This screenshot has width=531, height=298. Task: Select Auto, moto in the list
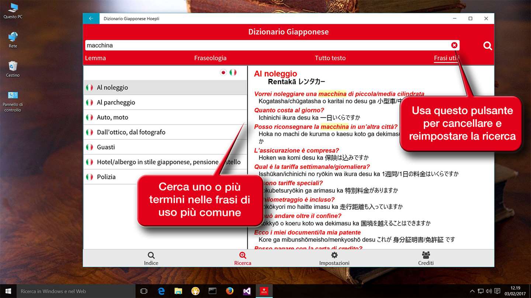click(x=165, y=117)
